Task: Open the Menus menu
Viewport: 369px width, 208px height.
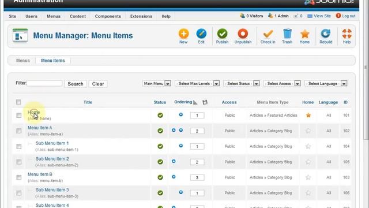Action: pos(54,16)
